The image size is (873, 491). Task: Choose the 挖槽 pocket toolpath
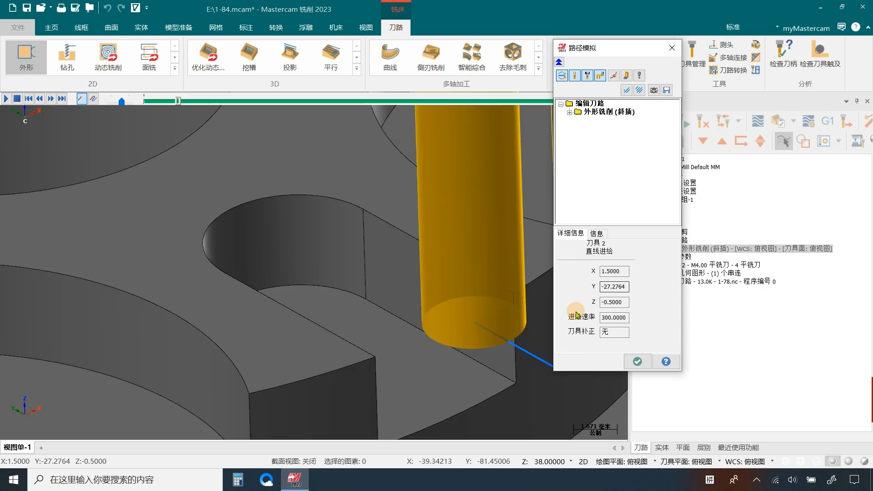tap(249, 57)
